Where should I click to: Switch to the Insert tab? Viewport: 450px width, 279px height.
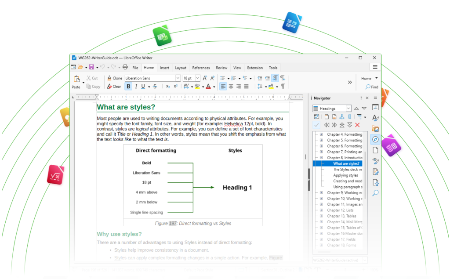coord(164,68)
